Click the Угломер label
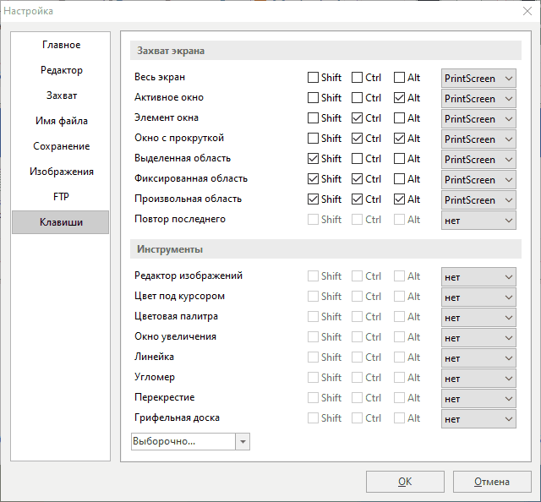 pyautogui.click(x=155, y=377)
